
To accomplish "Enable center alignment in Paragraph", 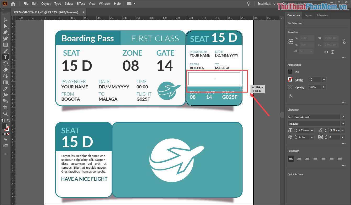I will pyautogui.click(x=299, y=158).
